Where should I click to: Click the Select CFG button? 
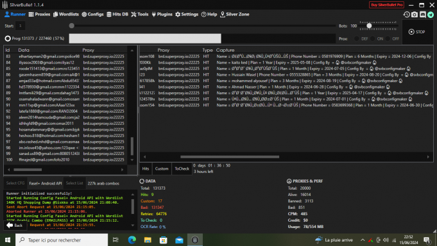pyautogui.click(x=15, y=183)
